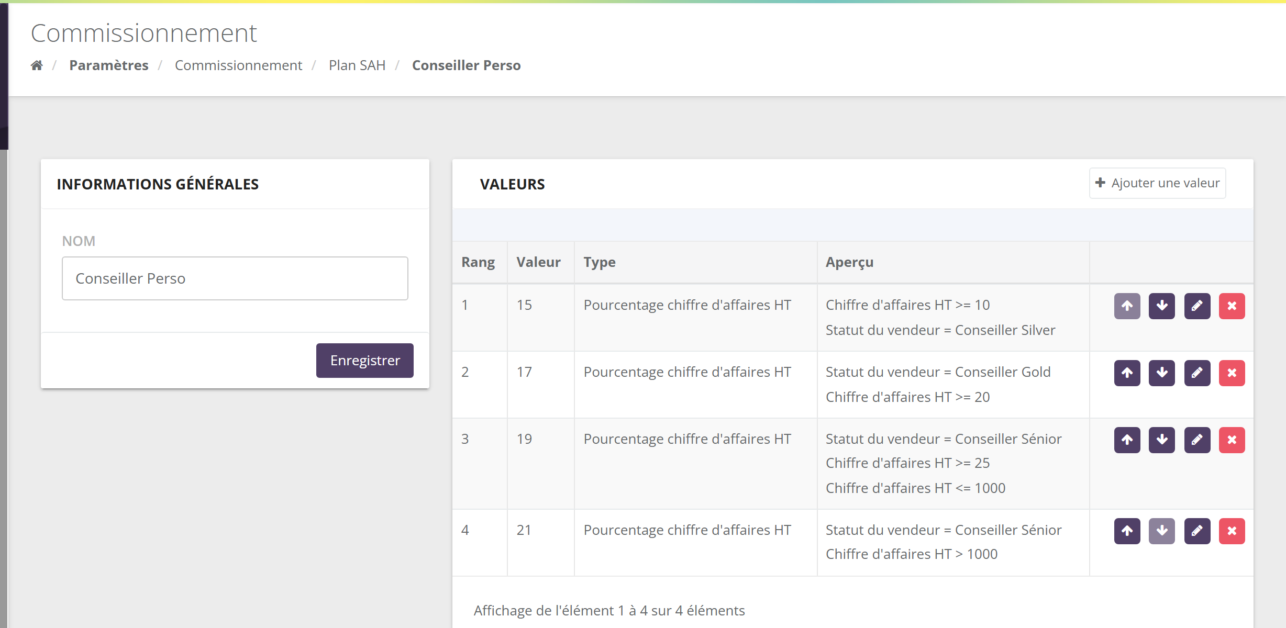The width and height of the screenshot is (1286, 628).
Task: Click Ajouter une valeur button
Action: (x=1157, y=183)
